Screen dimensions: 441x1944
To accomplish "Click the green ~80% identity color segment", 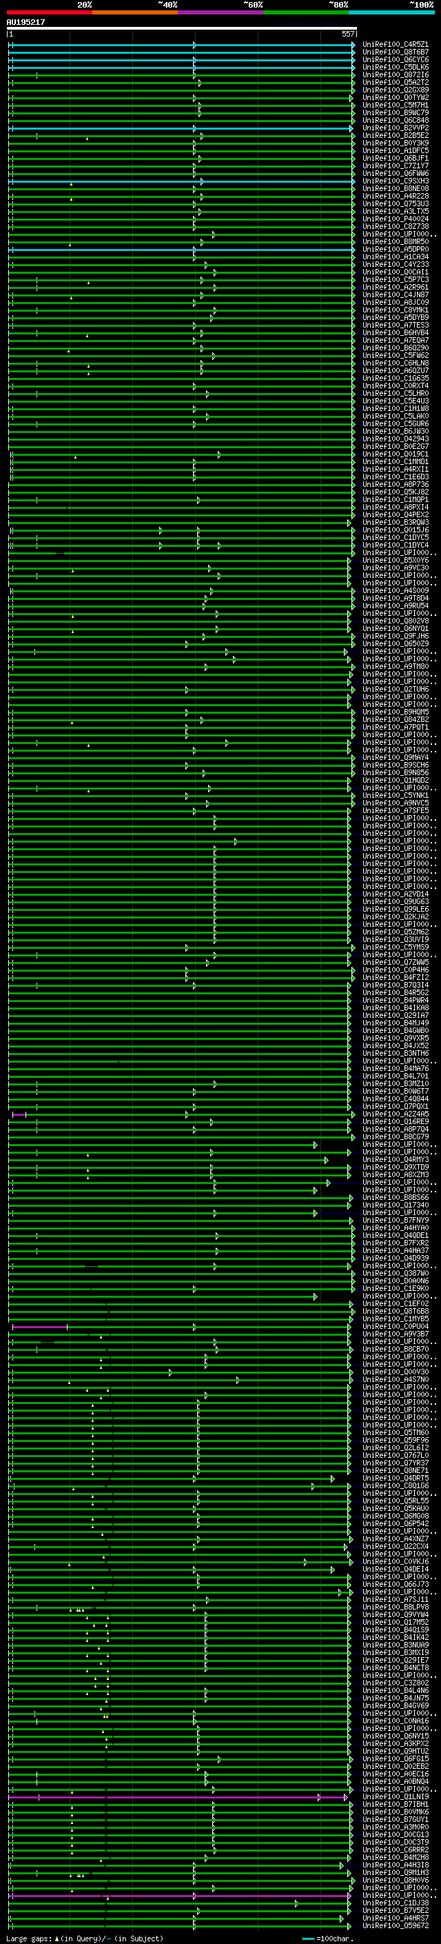I will click(x=306, y=12).
